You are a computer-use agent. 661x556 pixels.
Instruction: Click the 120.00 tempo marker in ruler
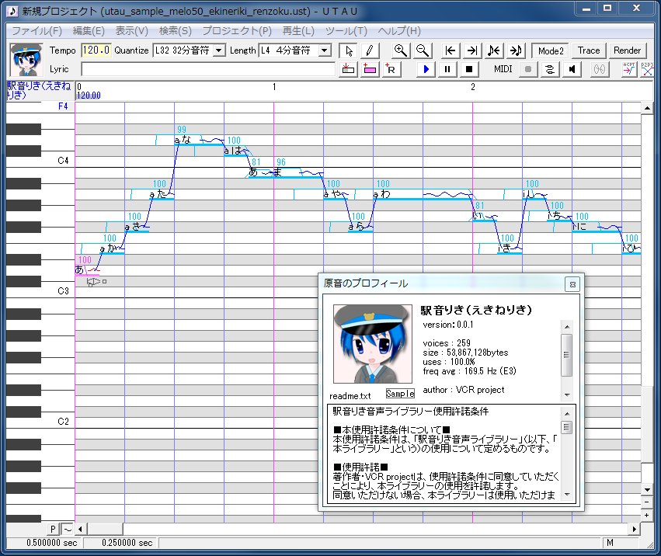(89, 96)
